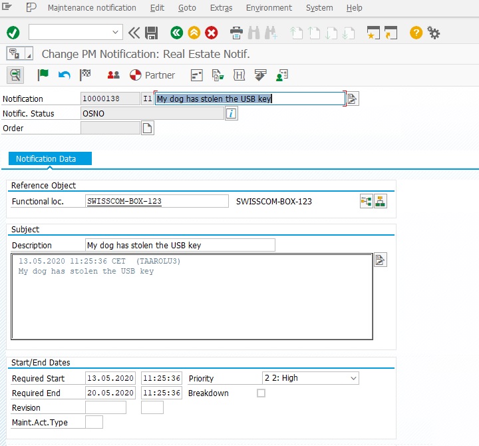This screenshot has height=446, width=479.
Task: Create order using the blank page icon
Action: [147, 128]
